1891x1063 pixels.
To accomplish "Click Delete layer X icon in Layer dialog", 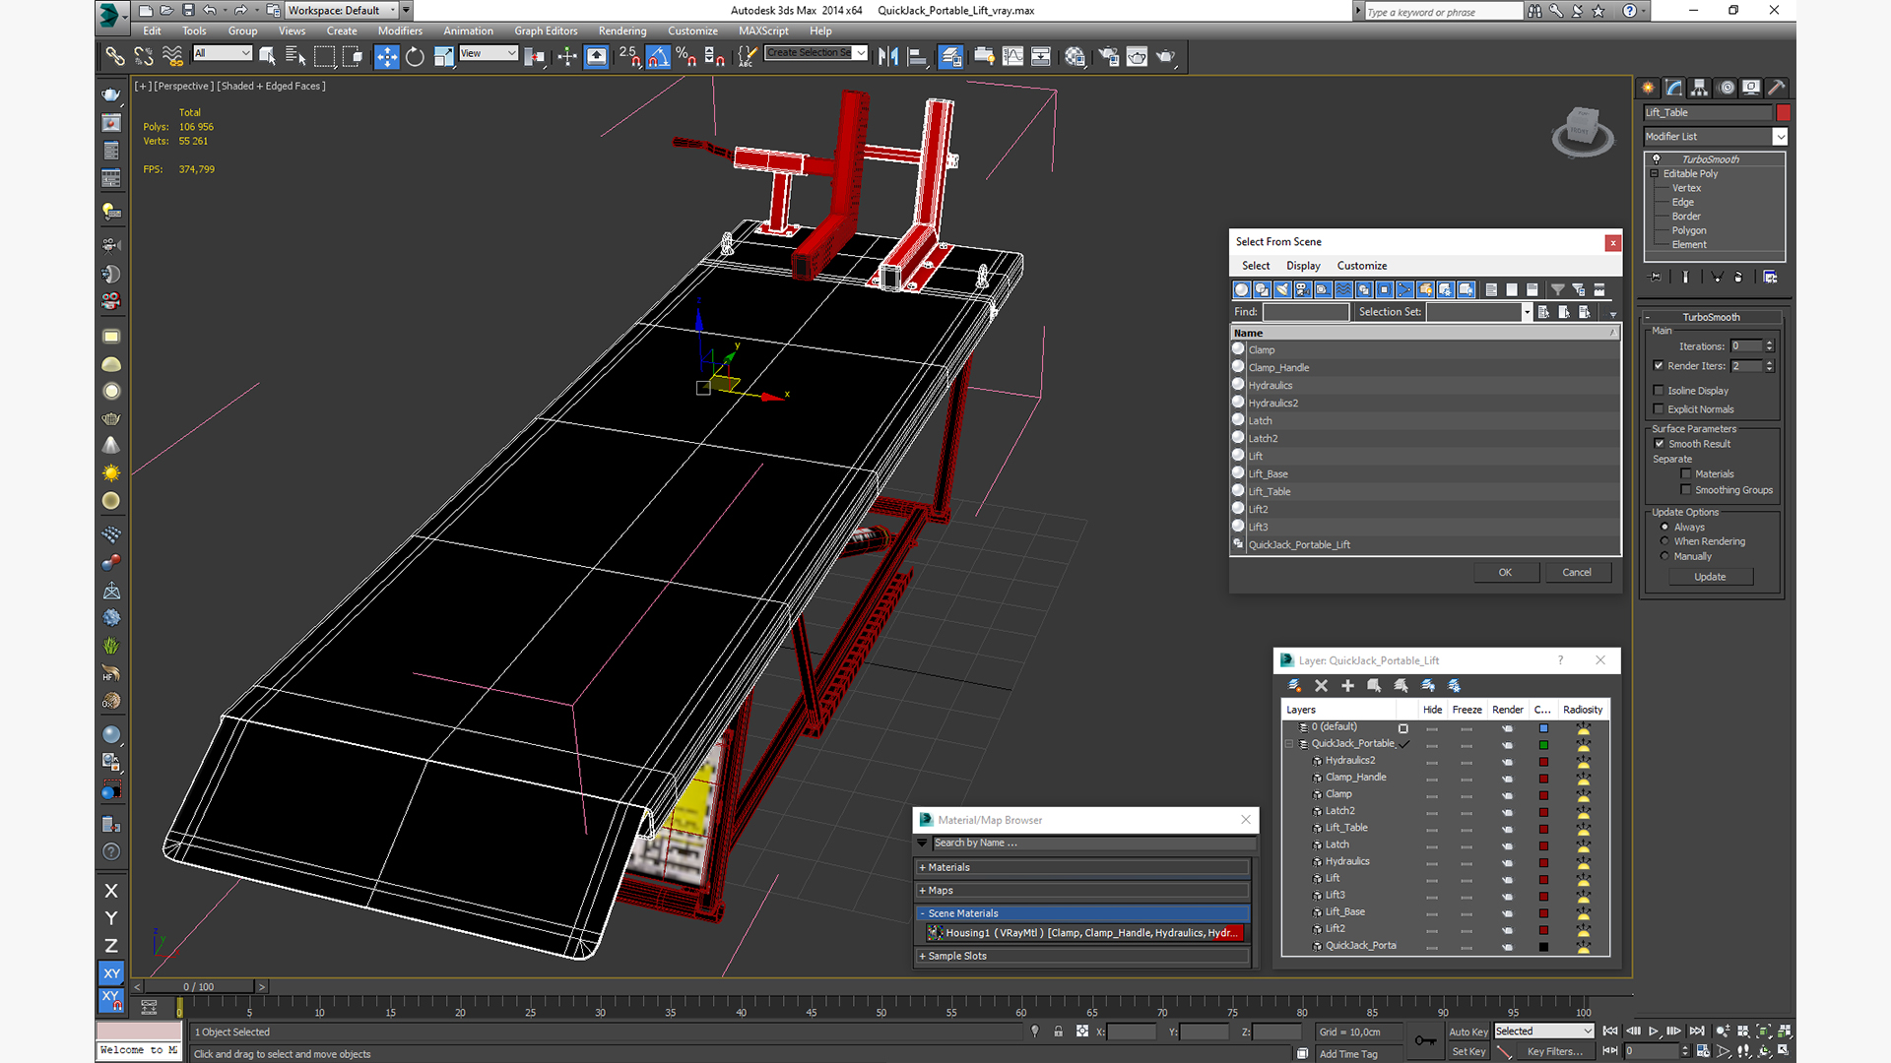I will pyautogui.click(x=1321, y=686).
